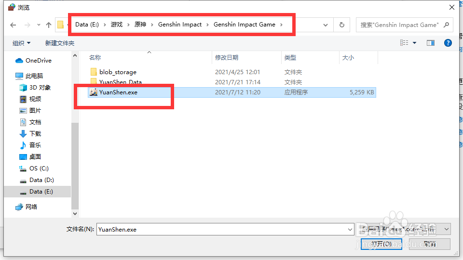The height and width of the screenshot is (260, 463).
Task: Click the search magnifier icon
Action: point(447,25)
